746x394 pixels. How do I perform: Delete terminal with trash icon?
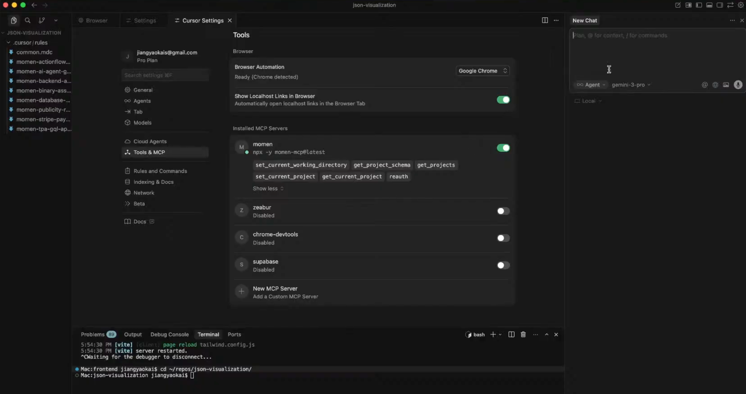point(523,334)
